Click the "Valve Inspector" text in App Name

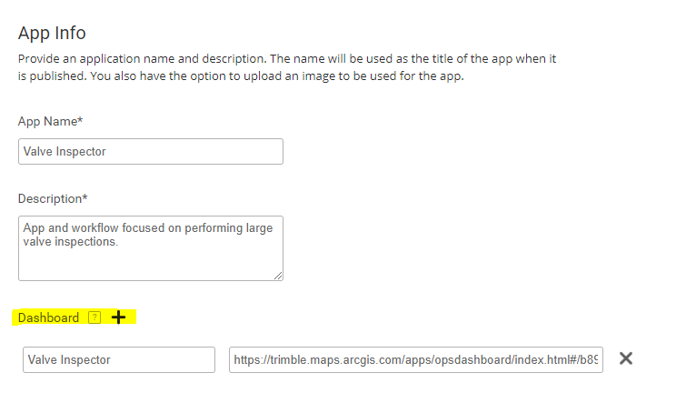(x=65, y=151)
